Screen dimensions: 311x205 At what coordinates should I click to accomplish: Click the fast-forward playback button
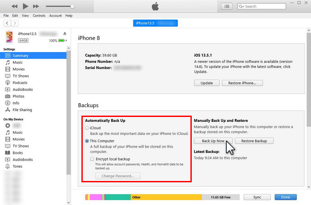36,6
